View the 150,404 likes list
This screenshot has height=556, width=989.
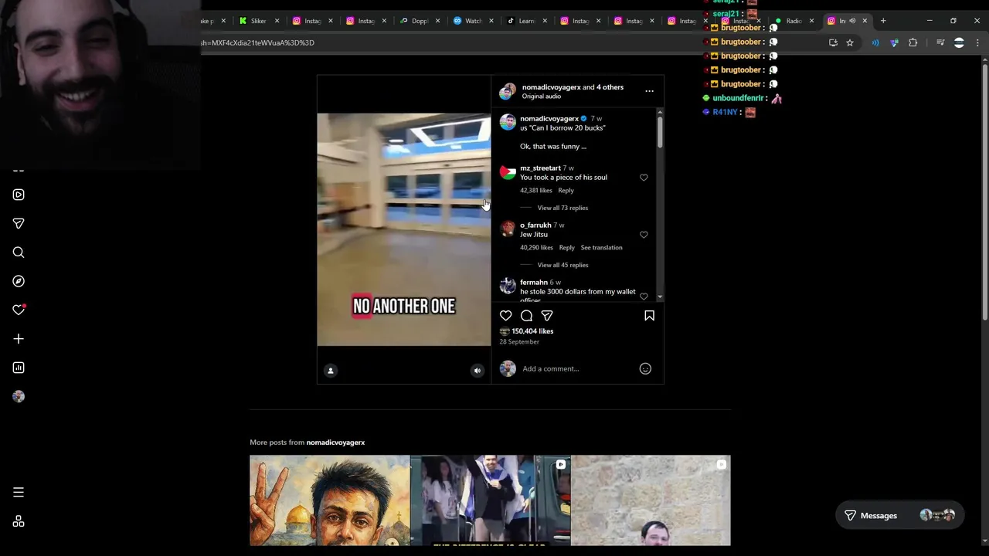click(532, 331)
